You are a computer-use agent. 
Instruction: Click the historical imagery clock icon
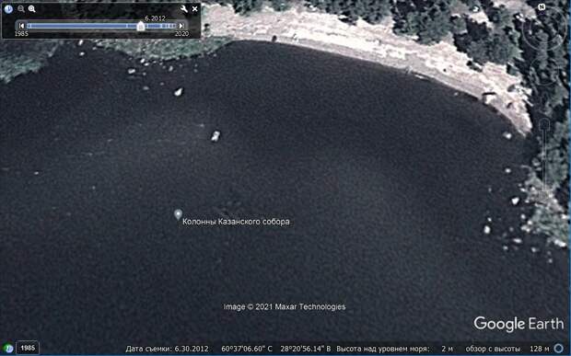8,9
